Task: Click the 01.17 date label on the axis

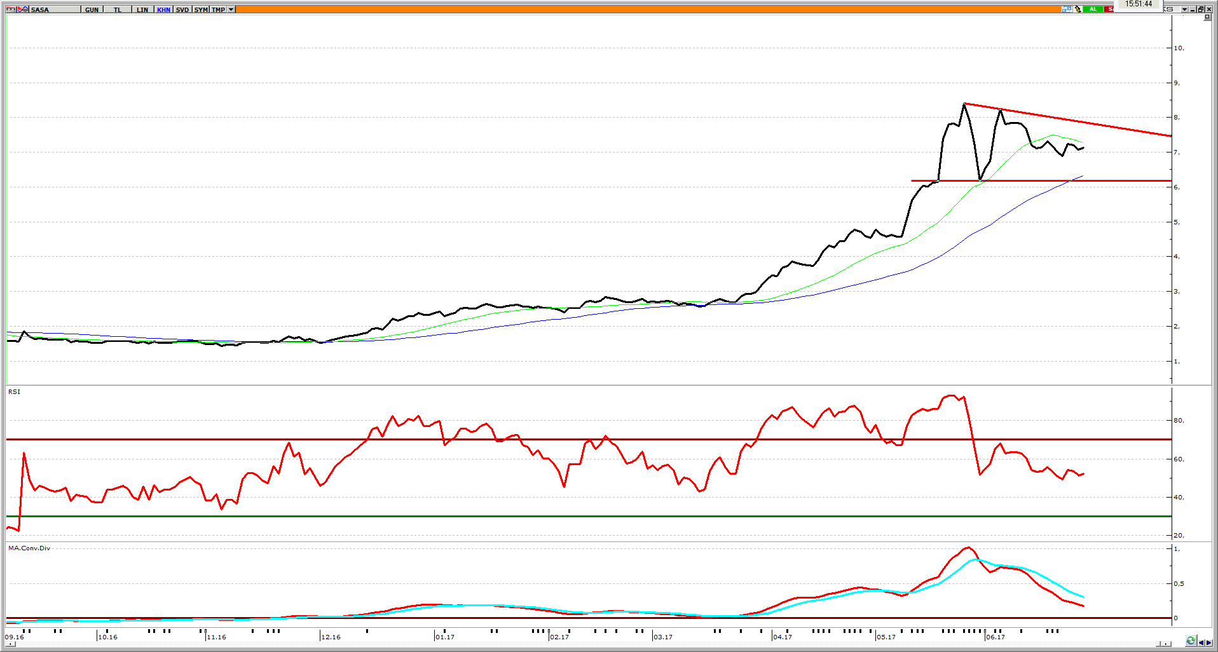Action: pos(445,637)
